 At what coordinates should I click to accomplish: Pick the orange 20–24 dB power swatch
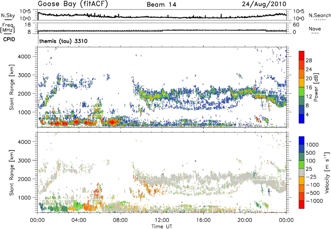pyautogui.click(x=302, y=74)
